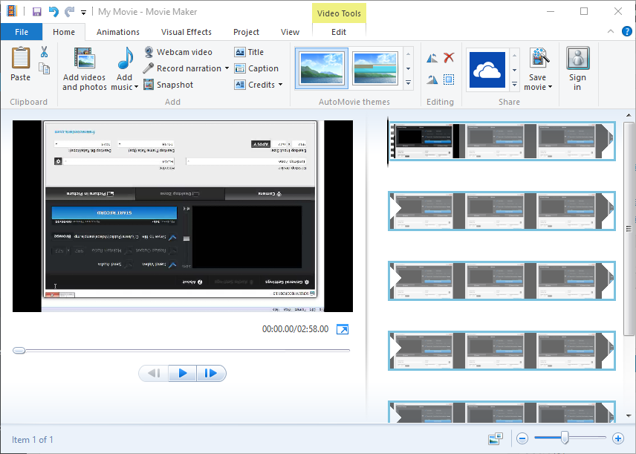
Task: Select the first AutoMovie theme thumbnail
Action: click(x=321, y=69)
